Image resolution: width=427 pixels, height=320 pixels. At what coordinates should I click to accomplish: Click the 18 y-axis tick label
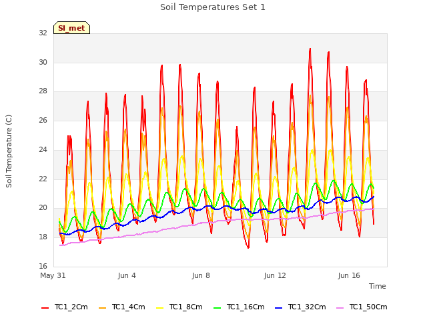point(43,237)
